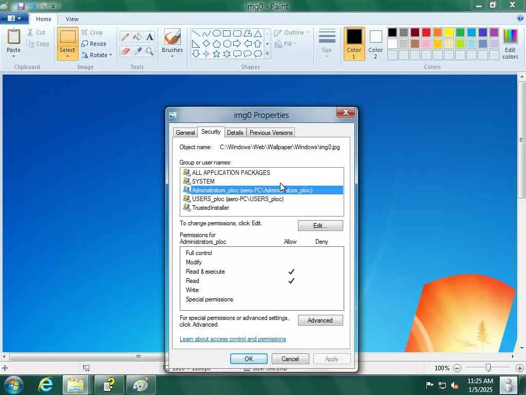Open the Paint file menu button

click(x=14, y=19)
